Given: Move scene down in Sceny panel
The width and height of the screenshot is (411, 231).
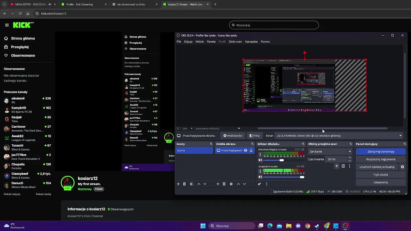Looking at the screenshot, I should click(x=205, y=184).
